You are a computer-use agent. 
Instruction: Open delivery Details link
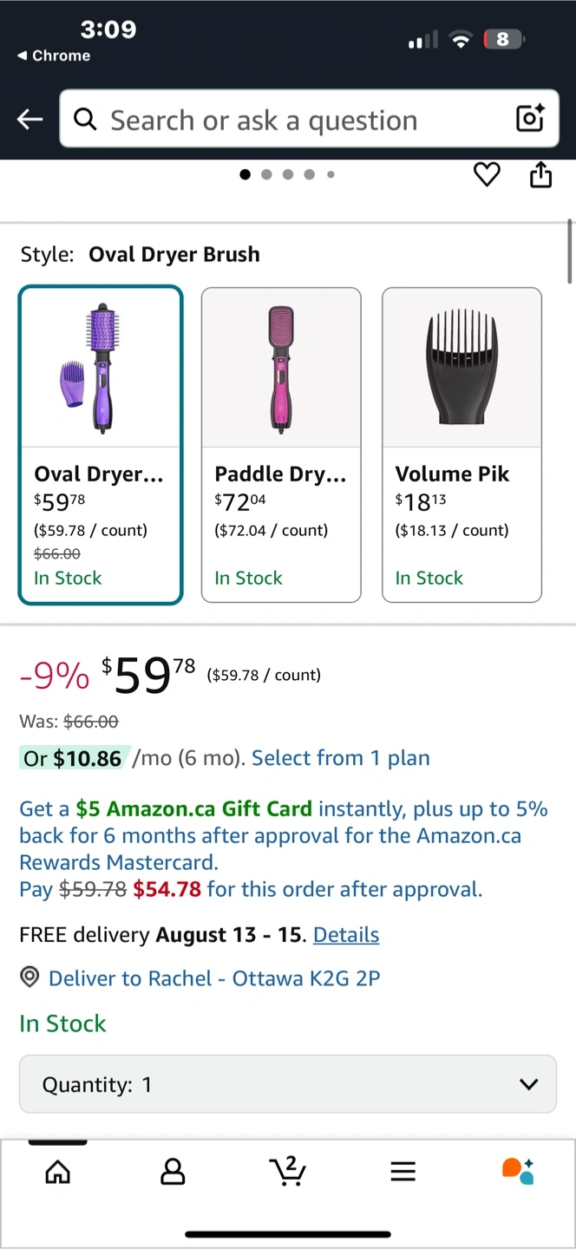[x=346, y=935]
